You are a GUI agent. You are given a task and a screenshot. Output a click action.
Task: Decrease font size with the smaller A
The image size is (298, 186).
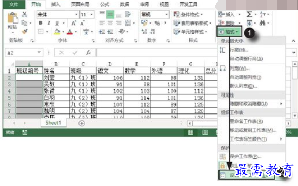tap(82, 23)
